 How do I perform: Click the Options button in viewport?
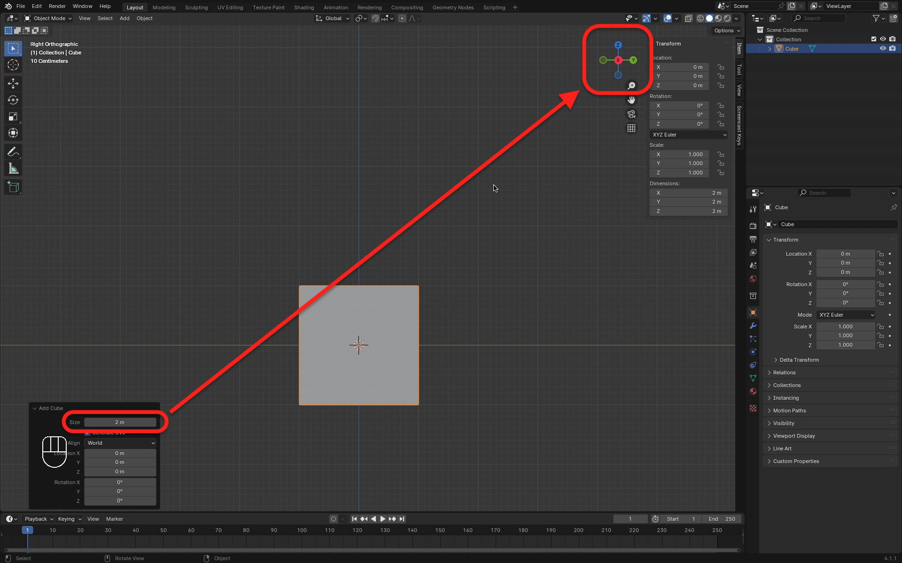[727, 30]
